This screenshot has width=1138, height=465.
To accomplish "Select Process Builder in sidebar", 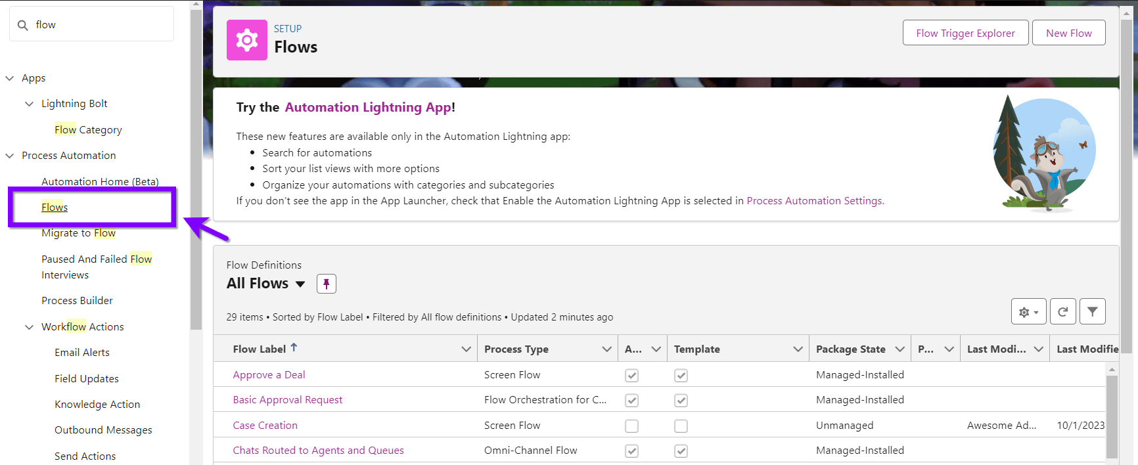I will pyautogui.click(x=77, y=301).
